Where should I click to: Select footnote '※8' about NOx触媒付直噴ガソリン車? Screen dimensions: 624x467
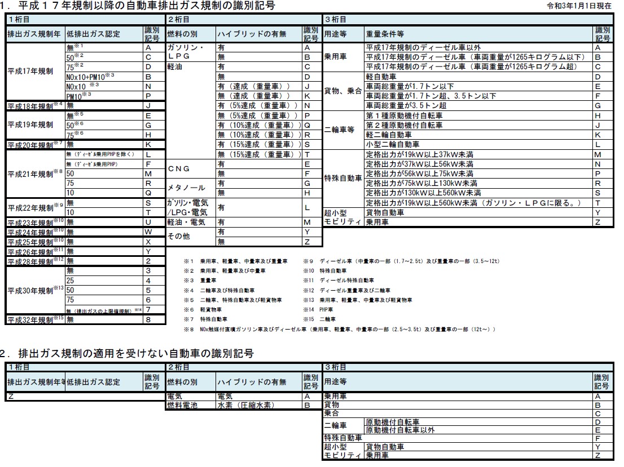click(x=340, y=329)
